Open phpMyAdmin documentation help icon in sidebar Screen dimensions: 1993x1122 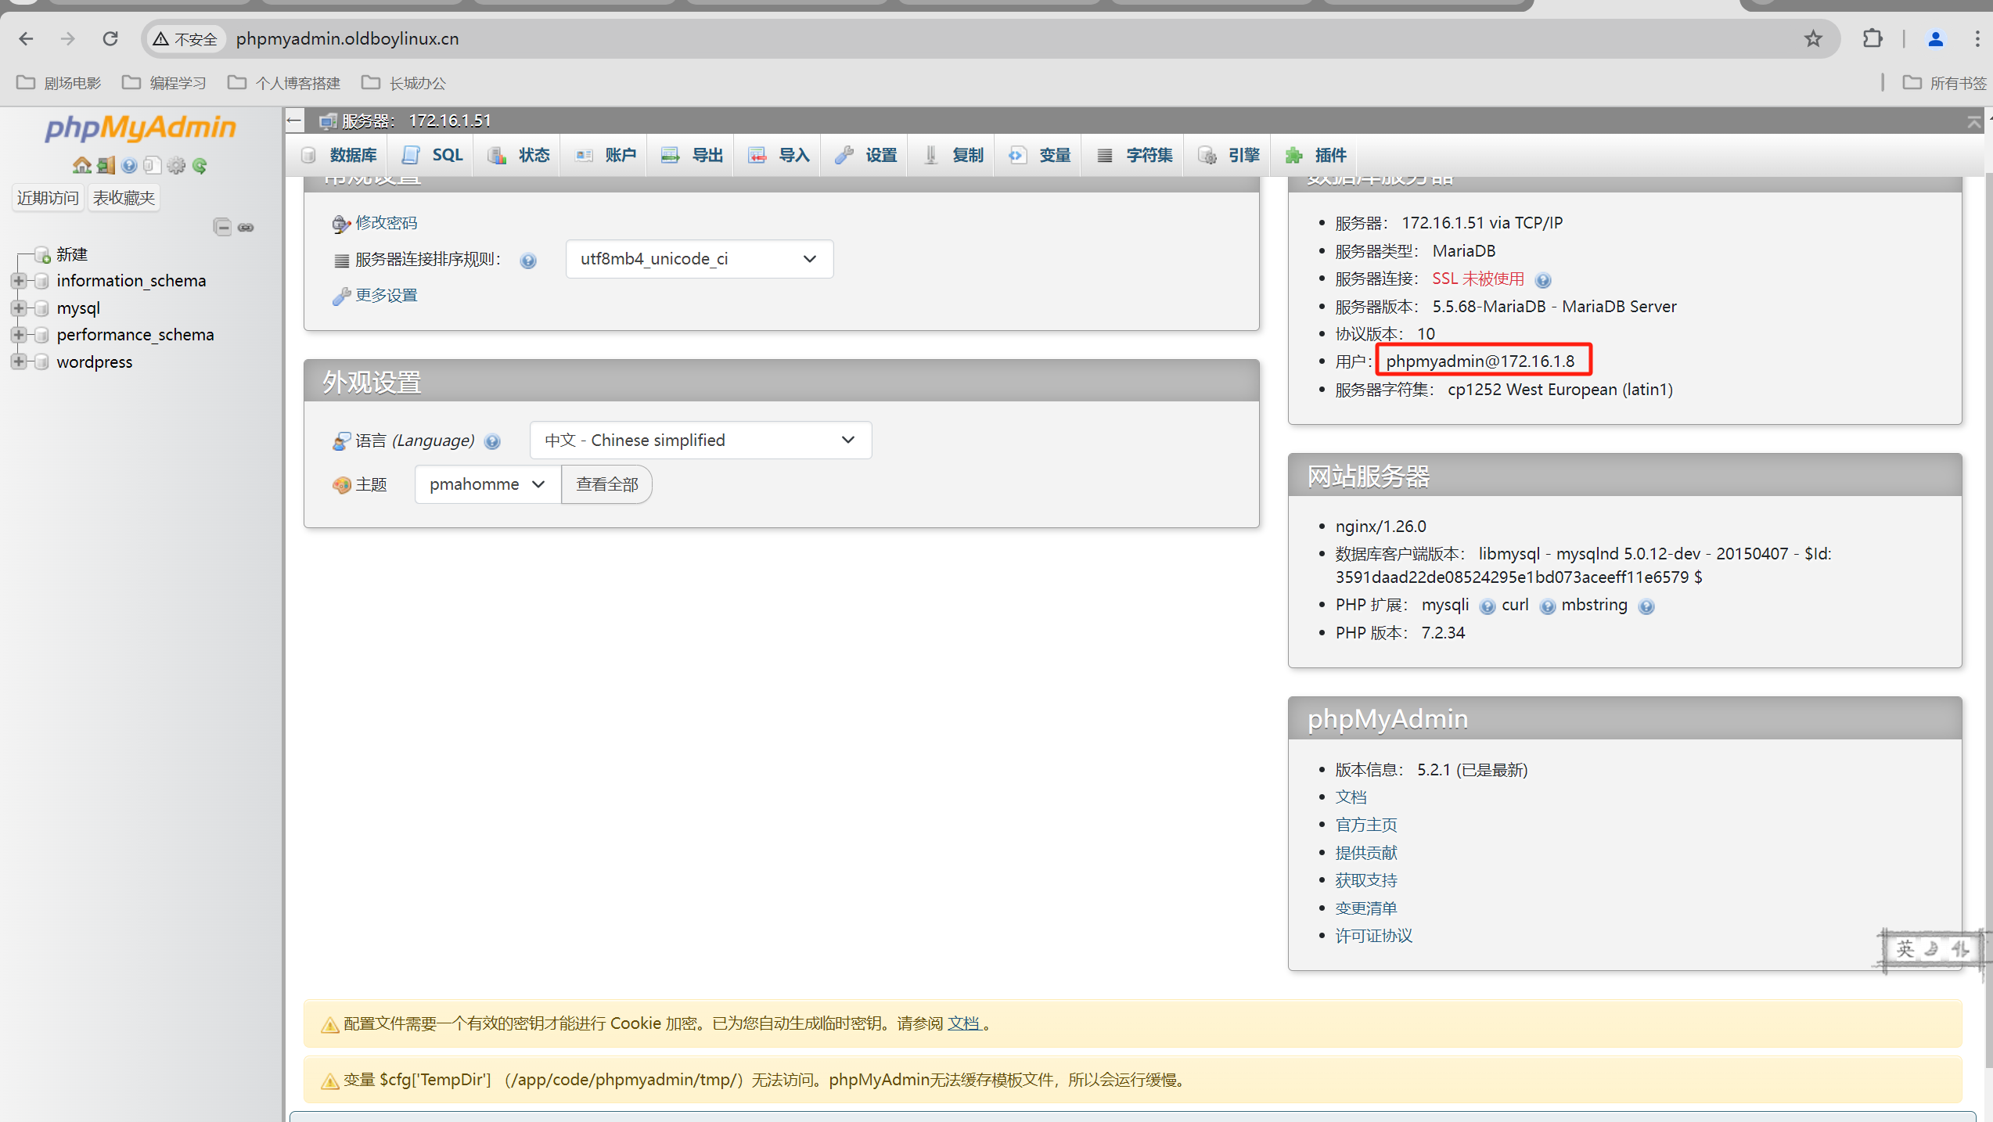coord(129,165)
